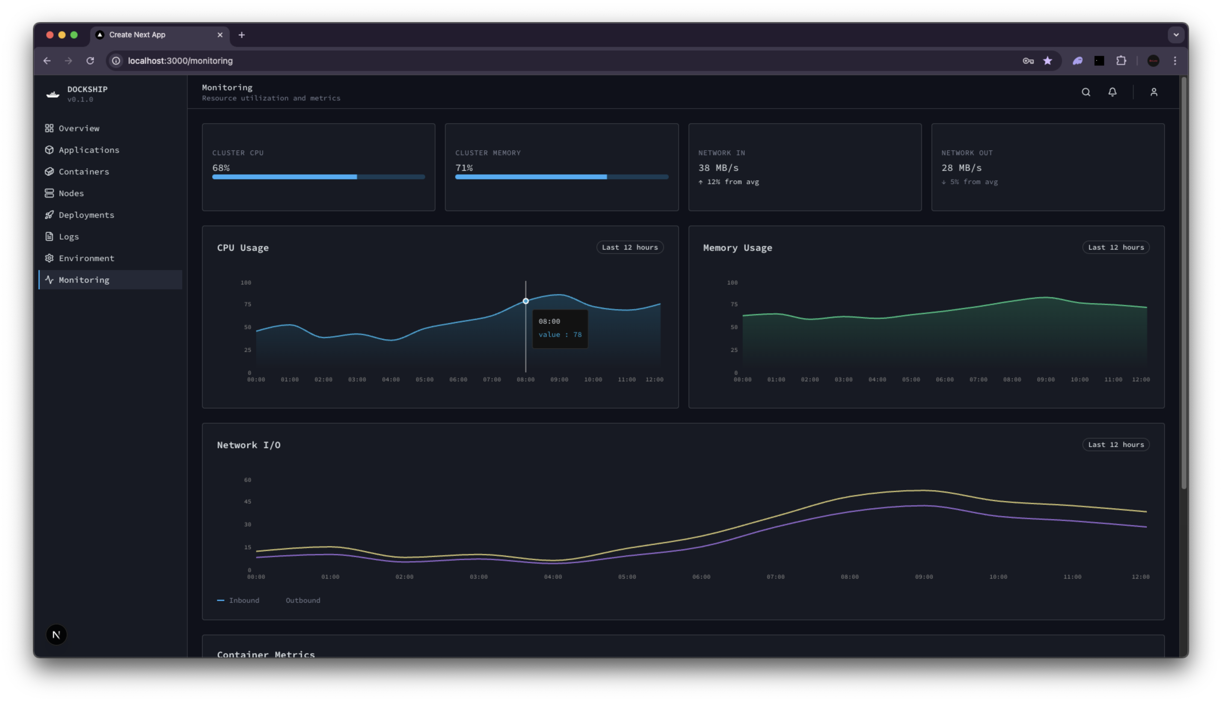1222x702 pixels.
Task: Open the user profile icon
Action: click(x=1153, y=92)
